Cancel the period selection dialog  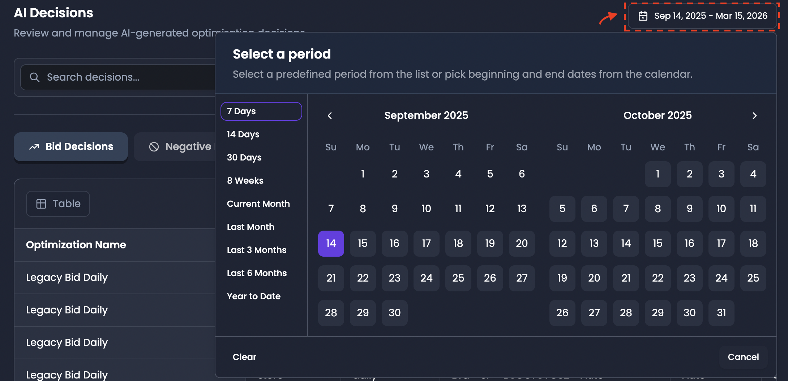tap(743, 357)
